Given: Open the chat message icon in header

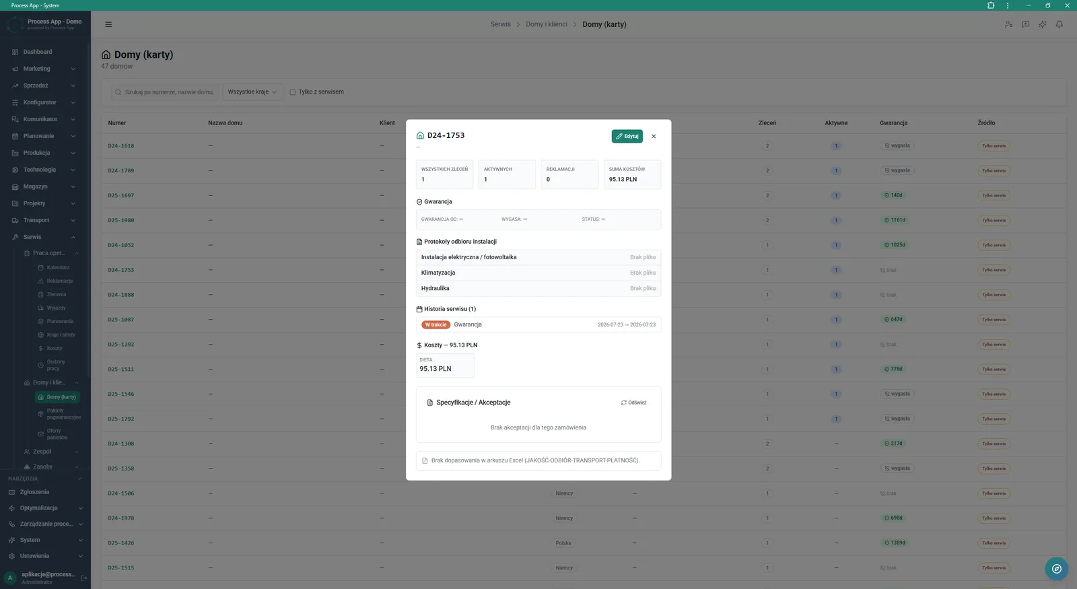Looking at the screenshot, I should [1025, 24].
